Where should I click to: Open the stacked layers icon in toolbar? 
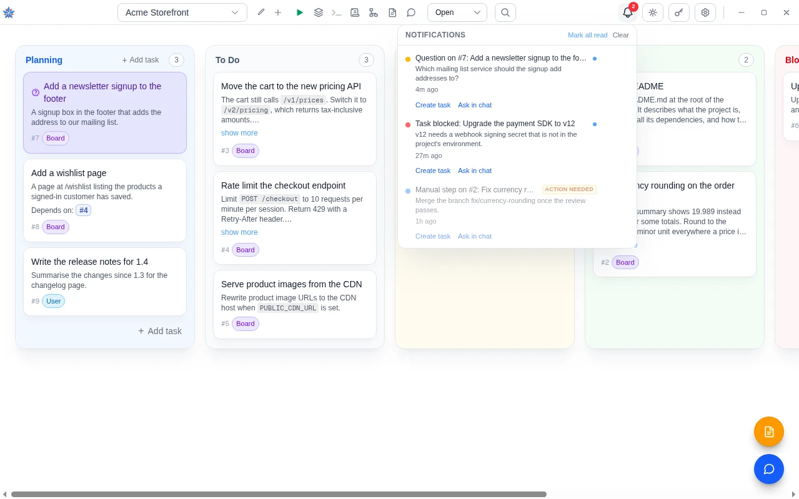[x=319, y=12]
